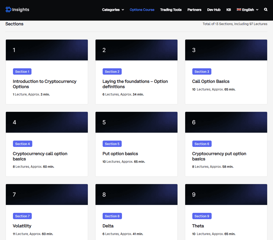273x240 pixels.
Task: Click the Sections heading
Action: [x=14, y=24]
